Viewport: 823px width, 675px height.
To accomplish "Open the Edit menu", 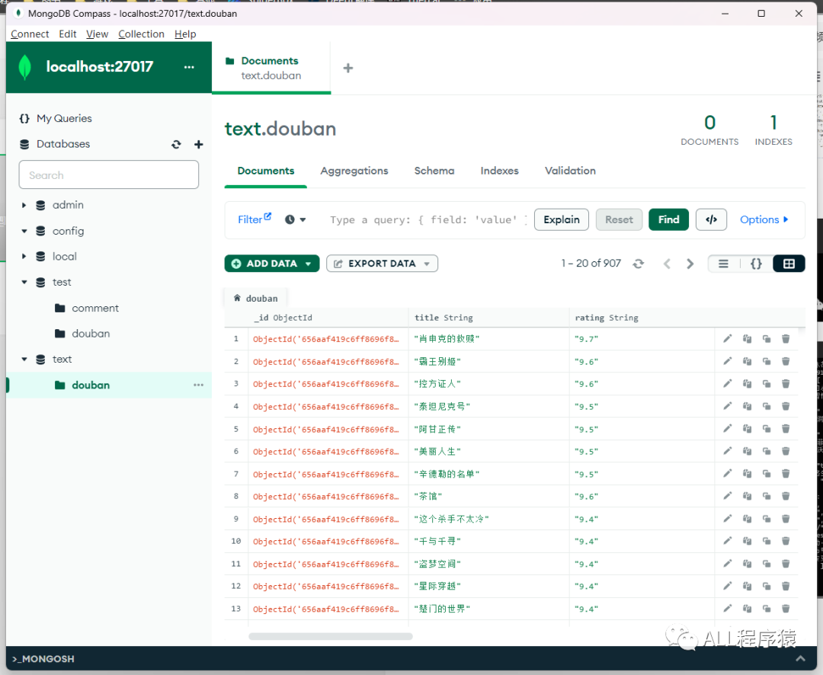I will click(68, 34).
